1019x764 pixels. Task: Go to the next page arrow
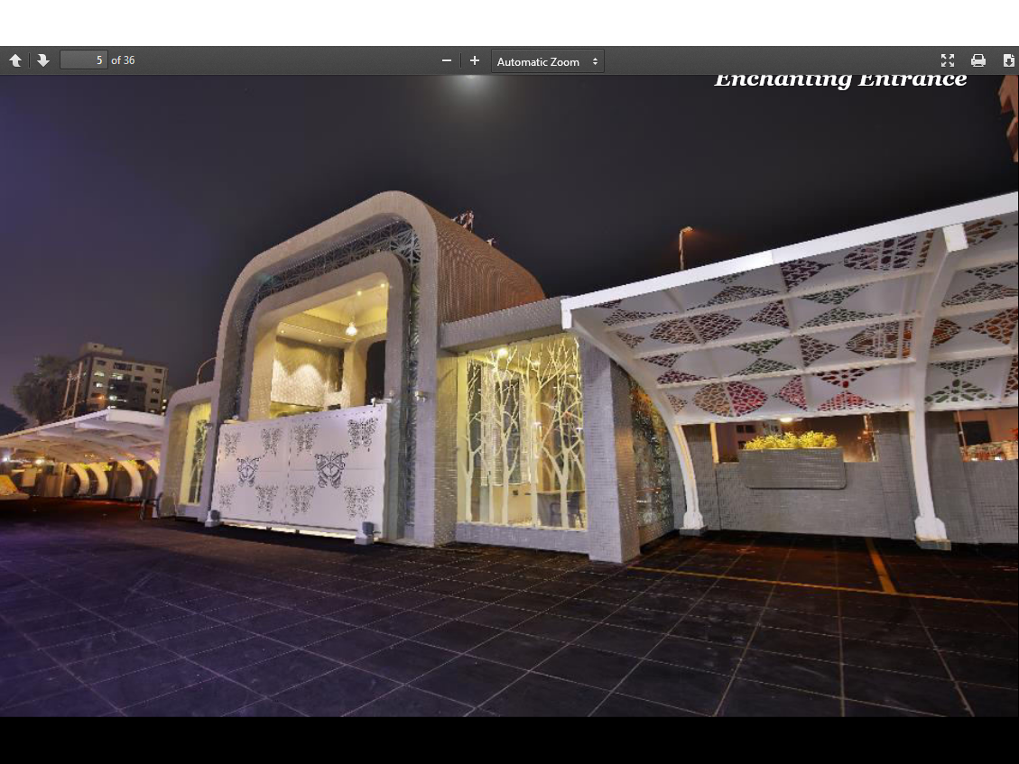[x=43, y=60]
